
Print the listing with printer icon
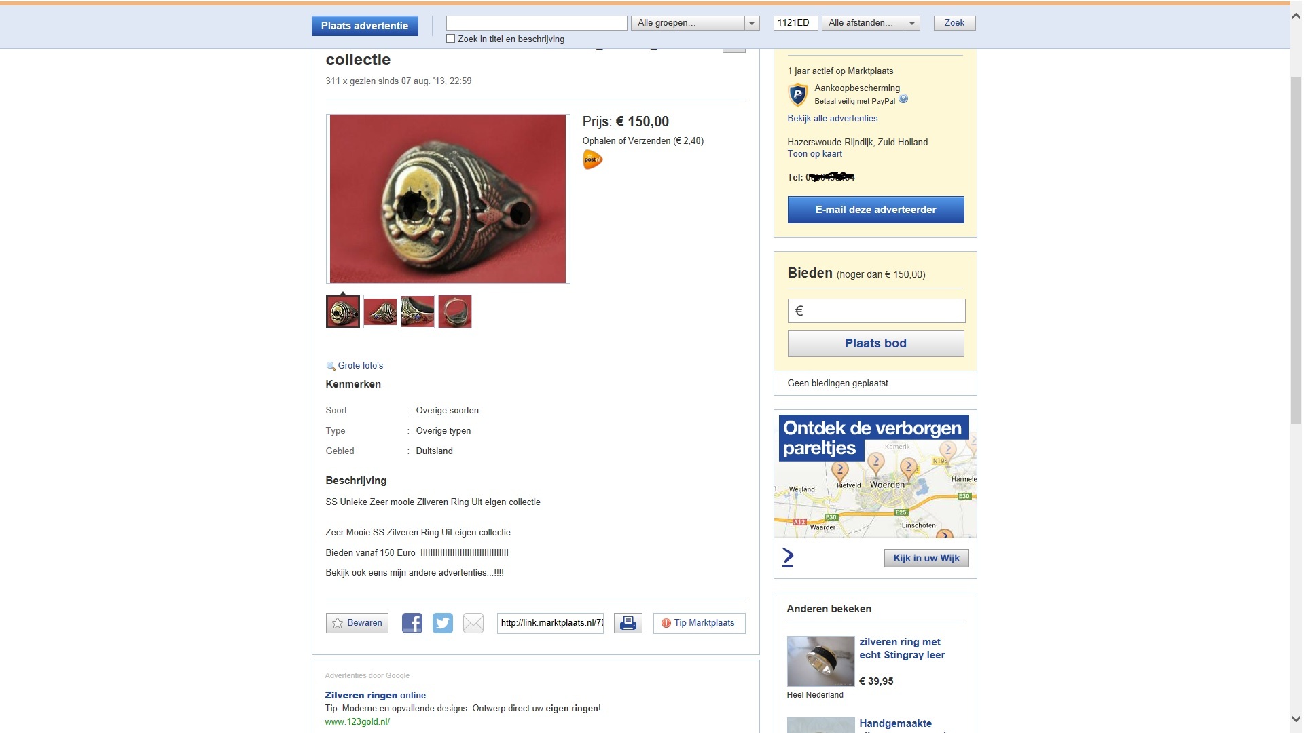(628, 623)
